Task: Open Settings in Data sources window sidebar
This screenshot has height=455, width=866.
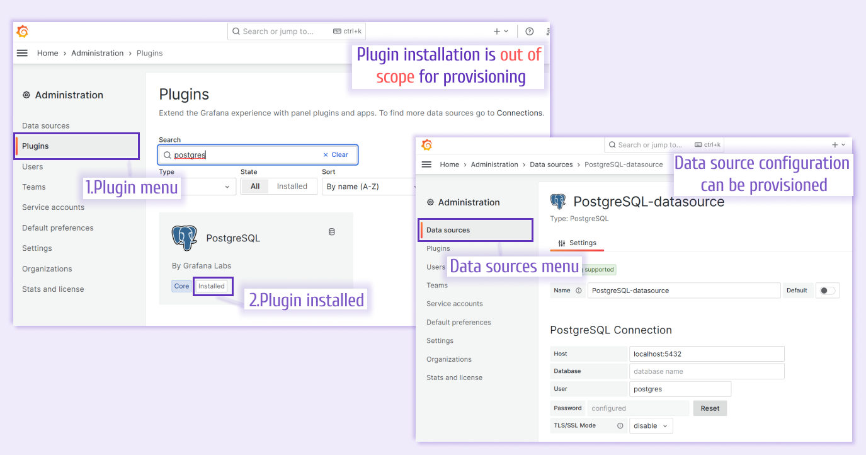Action: point(440,341)
